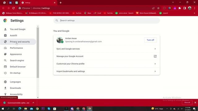Expand Sync and Google services

pyautogui.click(x=106, y=49)
